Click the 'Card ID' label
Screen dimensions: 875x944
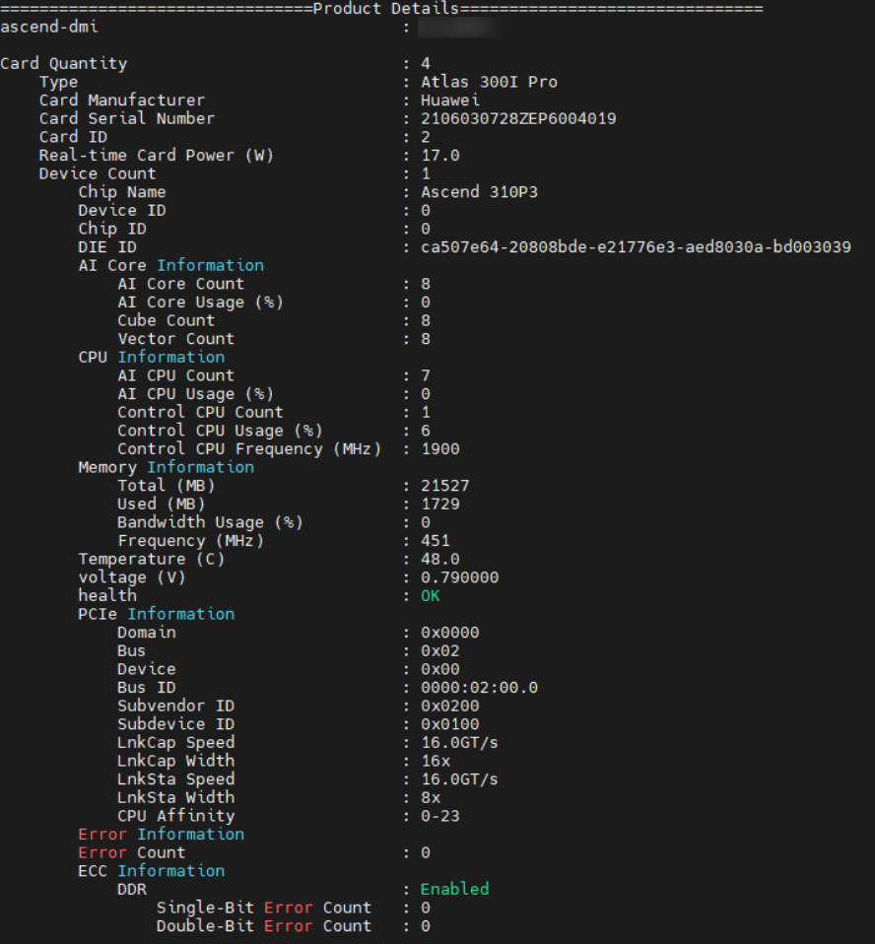(74, 137)
